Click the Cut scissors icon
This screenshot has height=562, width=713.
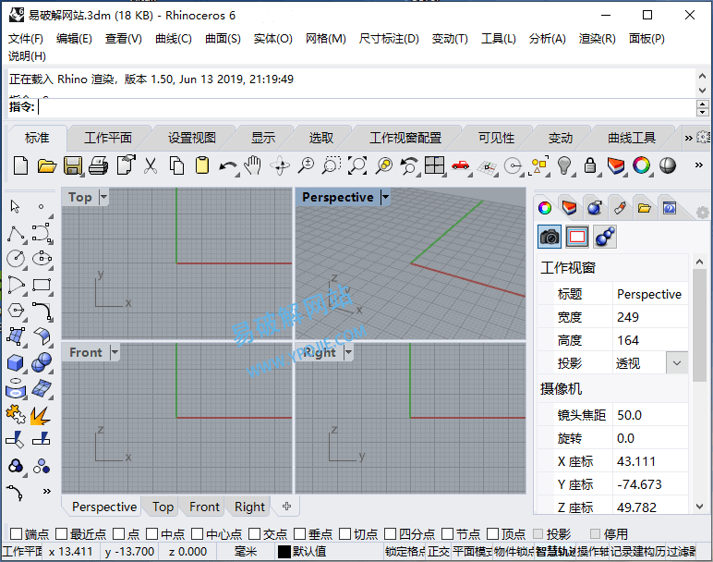pos(150,166)
